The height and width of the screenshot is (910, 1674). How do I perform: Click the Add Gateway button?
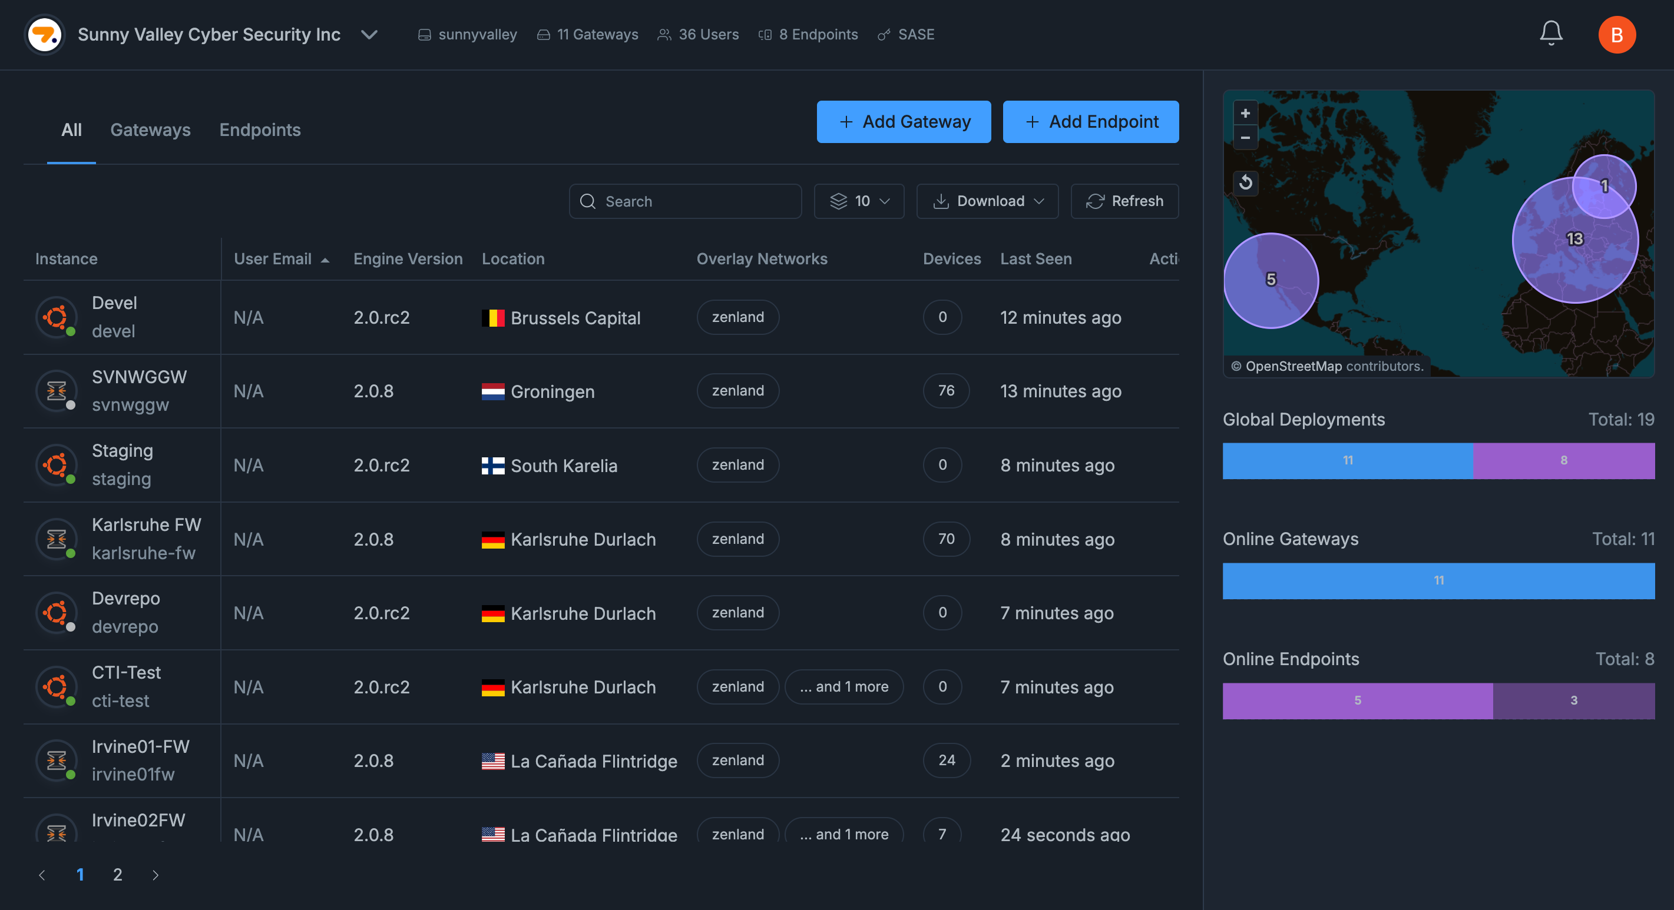point(904,121)
